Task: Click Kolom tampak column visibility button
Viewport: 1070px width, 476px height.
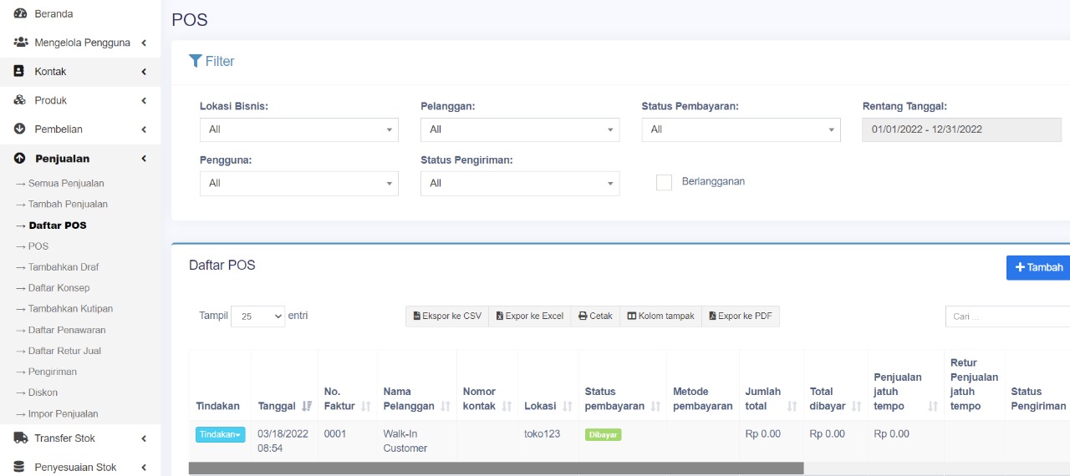Action: (660, 316)
